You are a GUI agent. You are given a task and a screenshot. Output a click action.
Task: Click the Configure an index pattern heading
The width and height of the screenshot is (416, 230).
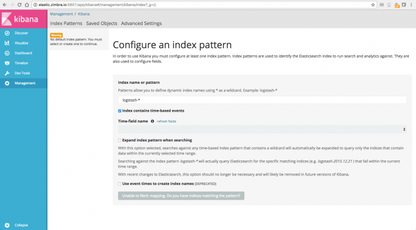pyautogui.click(x=172, y=45)
